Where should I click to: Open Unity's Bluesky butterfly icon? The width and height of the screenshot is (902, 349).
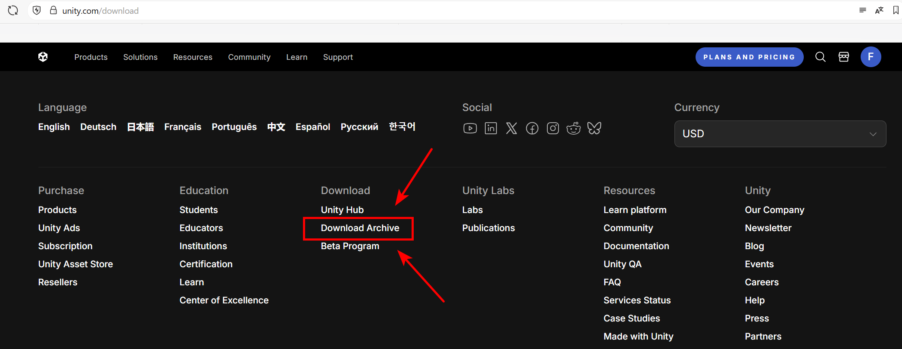coord(594,128)
